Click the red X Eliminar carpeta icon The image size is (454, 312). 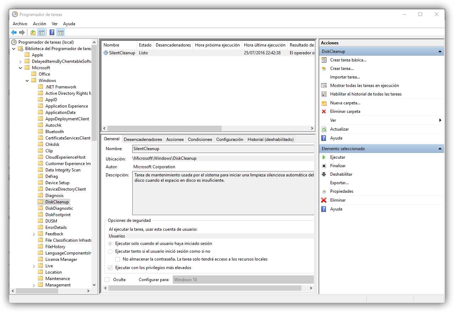tap(324, 111)
